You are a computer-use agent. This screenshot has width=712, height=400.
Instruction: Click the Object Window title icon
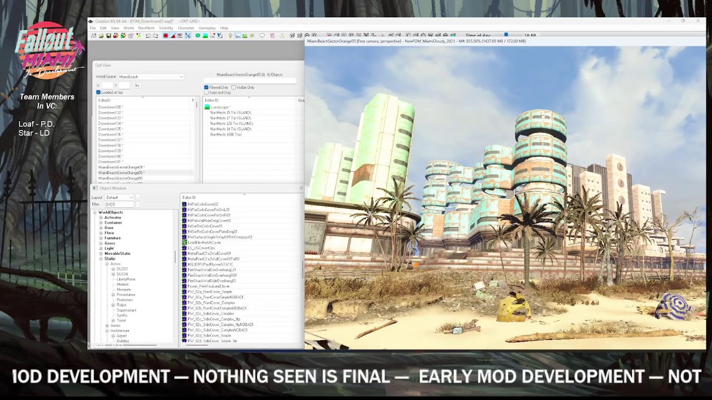click(95, 188)
